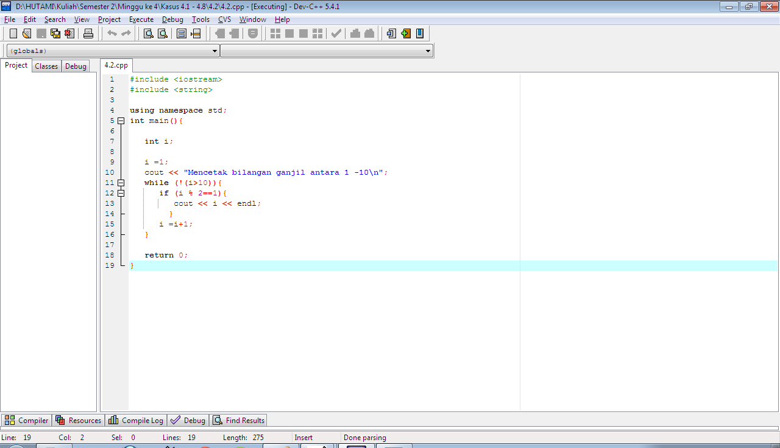The height and width of the screenshot is (448, 780).
Task: Click the blue stacked-bars toolbar icon beside Replace
Action: click(x=182, y=33)
